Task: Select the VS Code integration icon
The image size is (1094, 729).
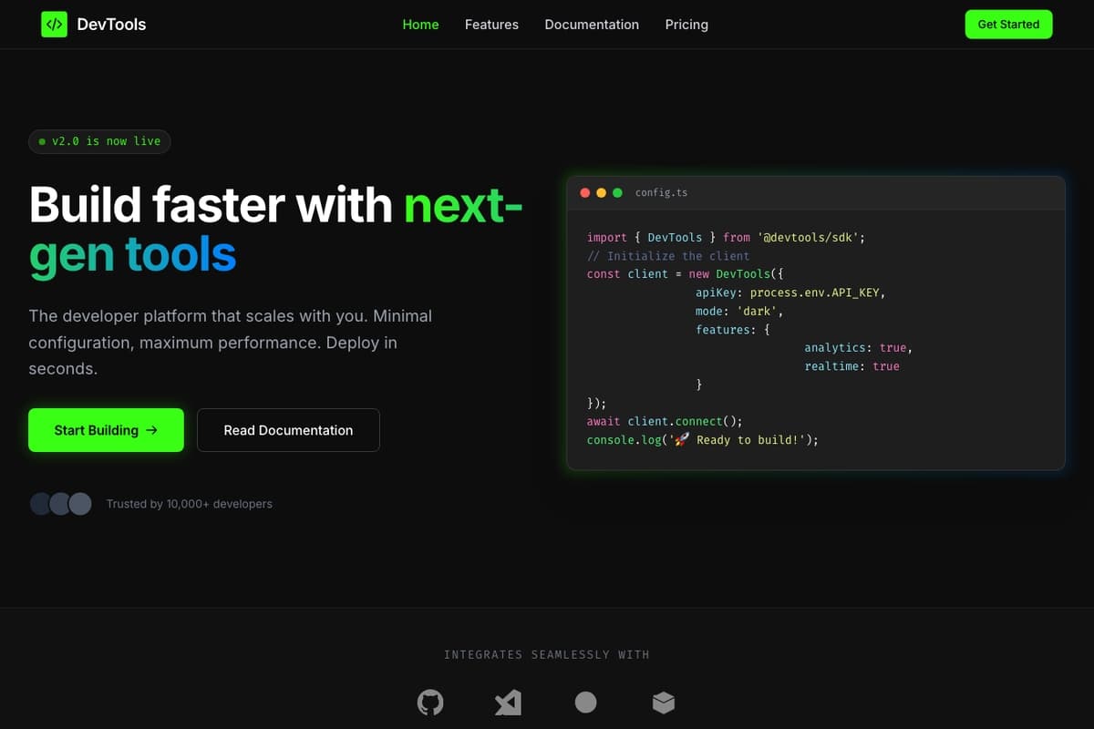Action: click(x=508, y=702)
